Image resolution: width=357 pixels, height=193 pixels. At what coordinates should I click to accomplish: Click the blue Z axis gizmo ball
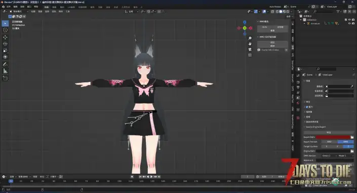[245, 22]
